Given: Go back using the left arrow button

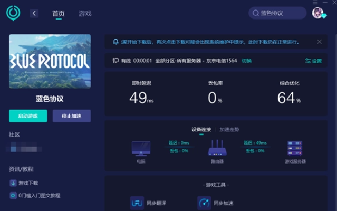Looking at the screenshot, I should (x=34, y=13).
